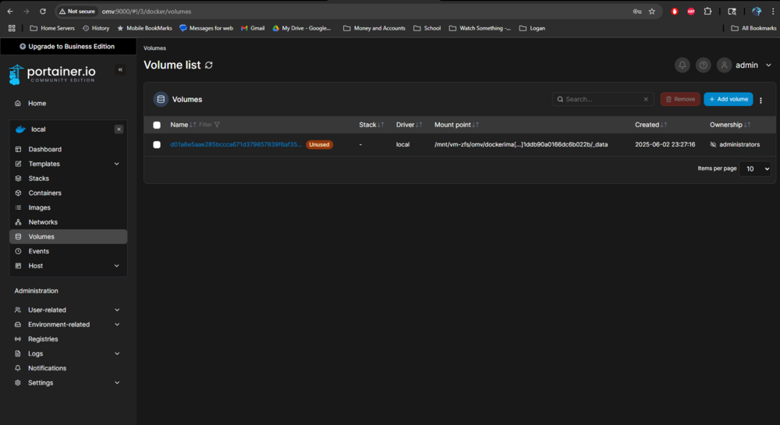The image size is (780, 425).
Task: Click the help question mark icon
Action: (x=703, y=66)
